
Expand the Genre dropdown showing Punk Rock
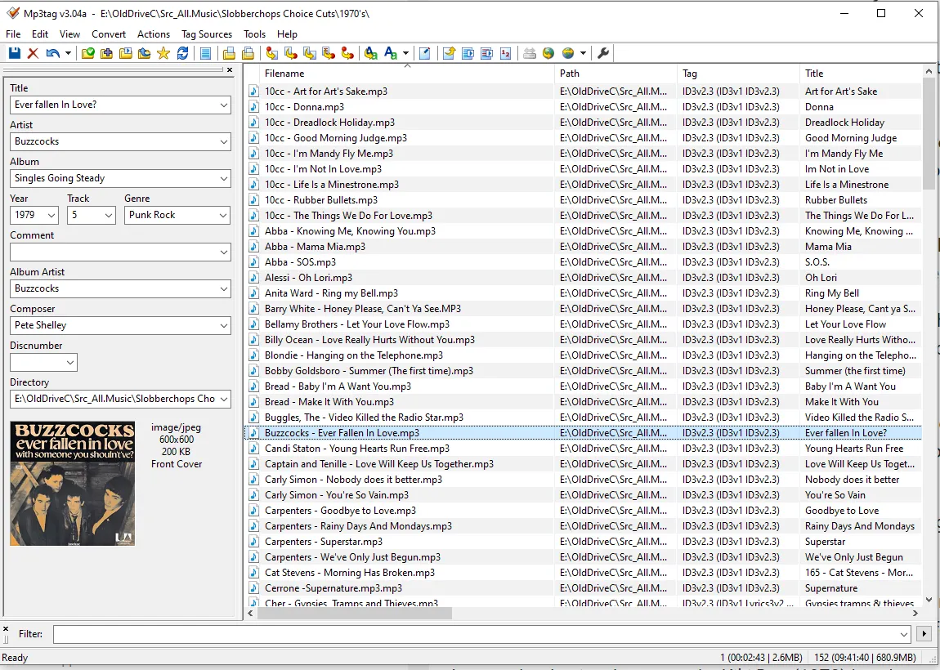click(x=224, y=215)
